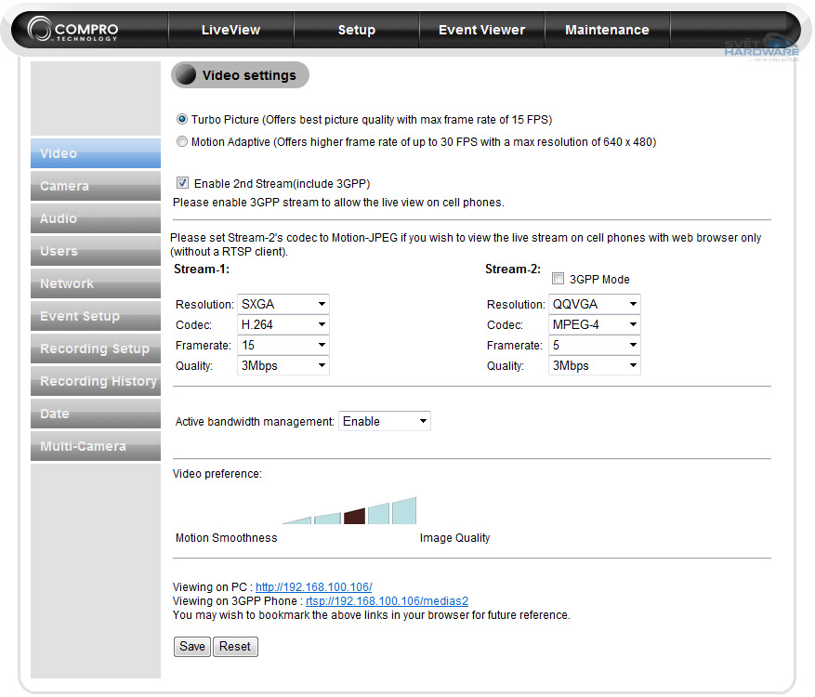Expand Stream-2 Codec MPEG-4 dropdown

click(595, 324)
